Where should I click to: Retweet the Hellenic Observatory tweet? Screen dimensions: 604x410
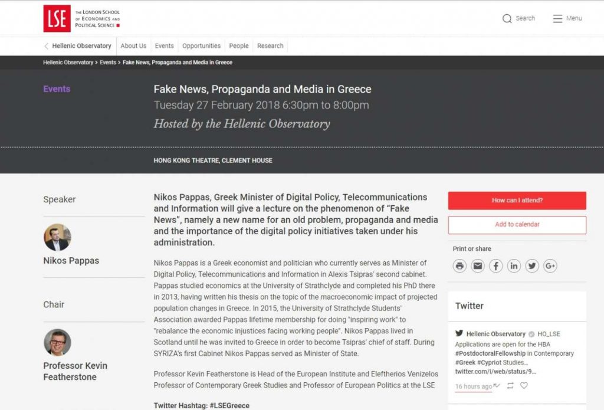[510, 385]
